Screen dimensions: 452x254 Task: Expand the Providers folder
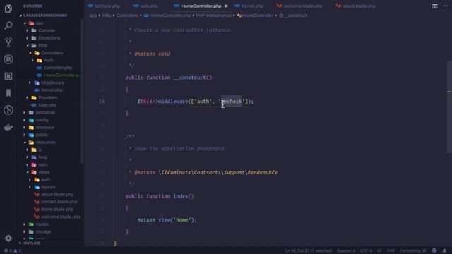47,97
